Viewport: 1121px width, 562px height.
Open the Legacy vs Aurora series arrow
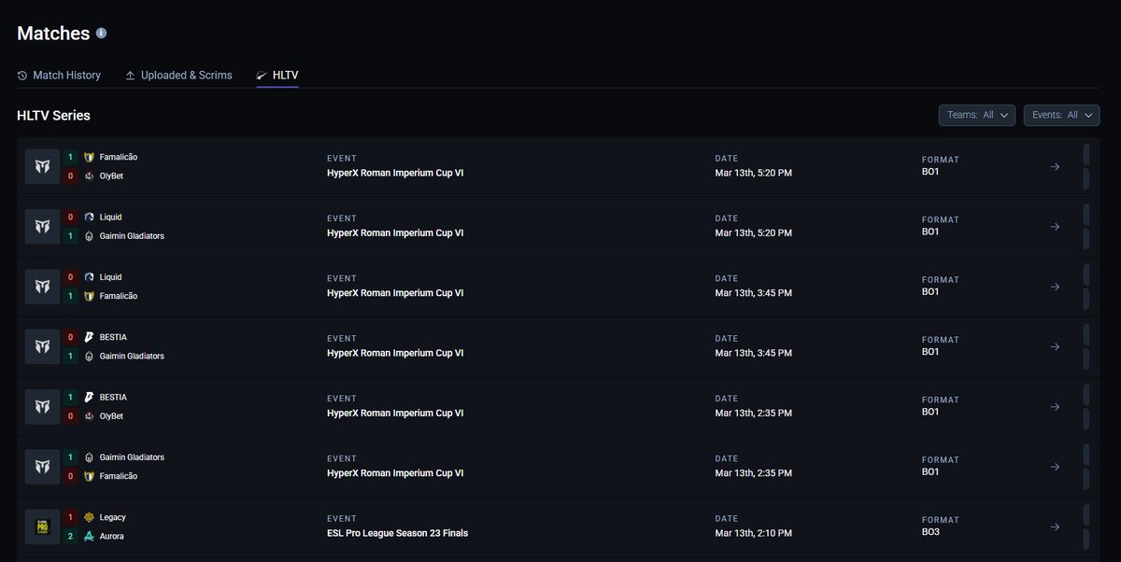1055,527
